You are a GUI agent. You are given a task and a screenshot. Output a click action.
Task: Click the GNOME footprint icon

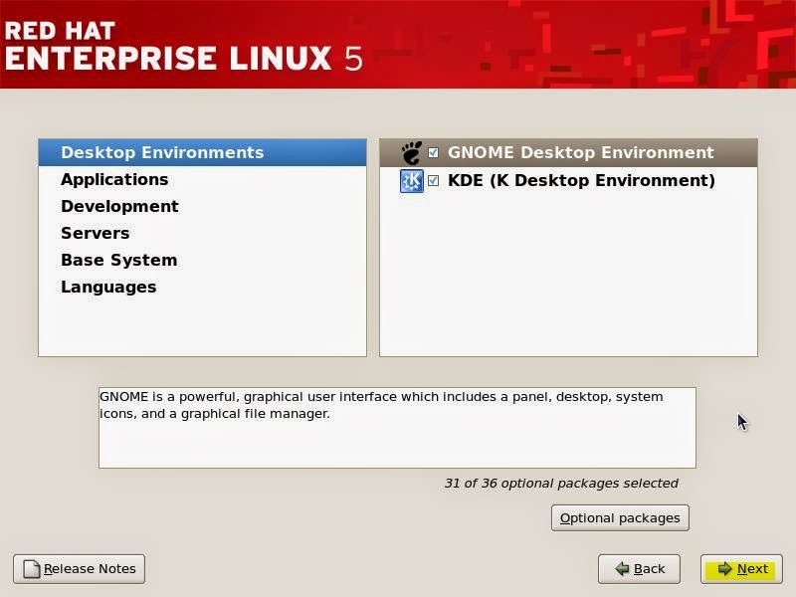tap(411, 152)
